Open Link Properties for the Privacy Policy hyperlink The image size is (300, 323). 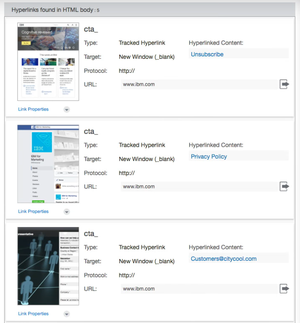pyautogui.click(x=33, y=212)
